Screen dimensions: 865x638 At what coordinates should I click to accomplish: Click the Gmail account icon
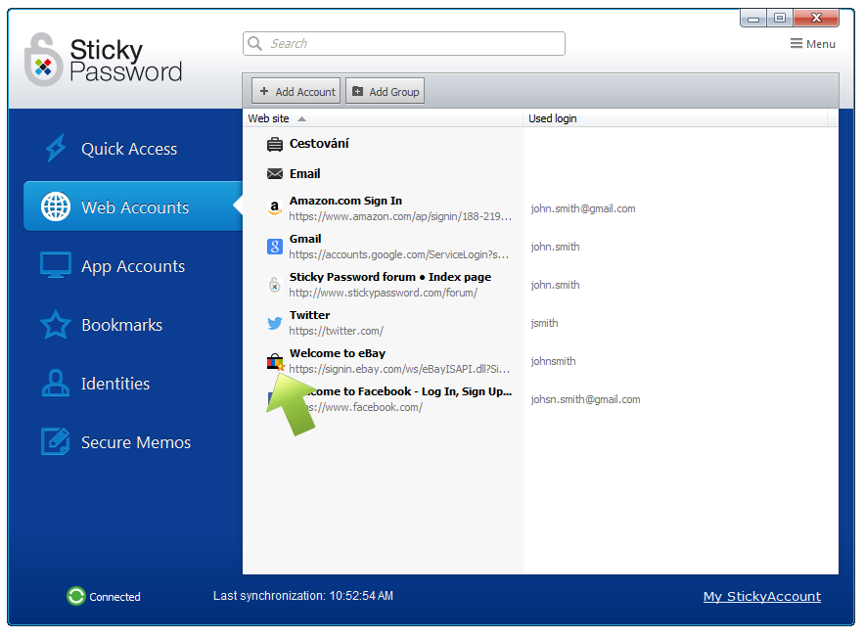click(275, 247)
